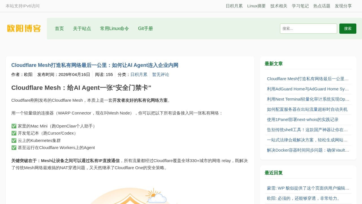The height and width of the screenshot is (204, 362).
Task: Open the 出站流量超标自动关机 article
Action: (307, 109)
